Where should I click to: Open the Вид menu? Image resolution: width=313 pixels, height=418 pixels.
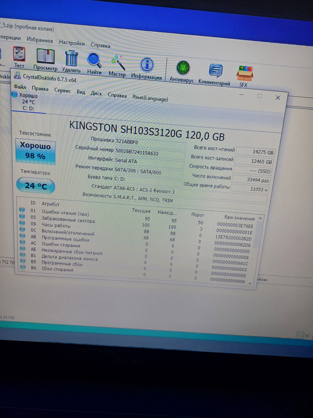[81, 92]
